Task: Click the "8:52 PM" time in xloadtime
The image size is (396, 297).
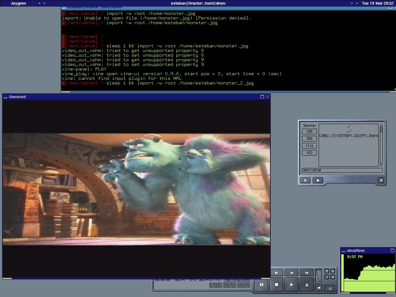Action: coord(355,257)
